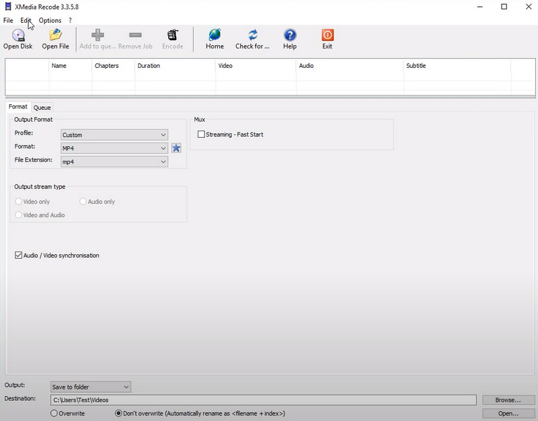Click the XMedia Recode title bar app icon
Screen dimensions: 538x421
coord(8,7)
